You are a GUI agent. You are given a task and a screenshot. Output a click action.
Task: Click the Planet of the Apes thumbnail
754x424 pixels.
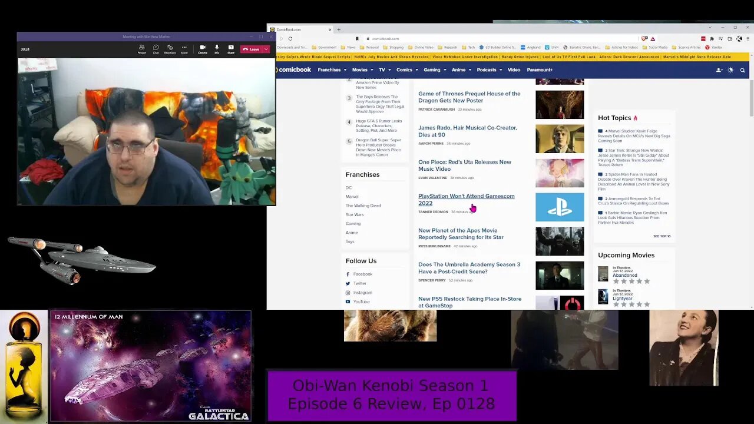[x=560, y=241]
